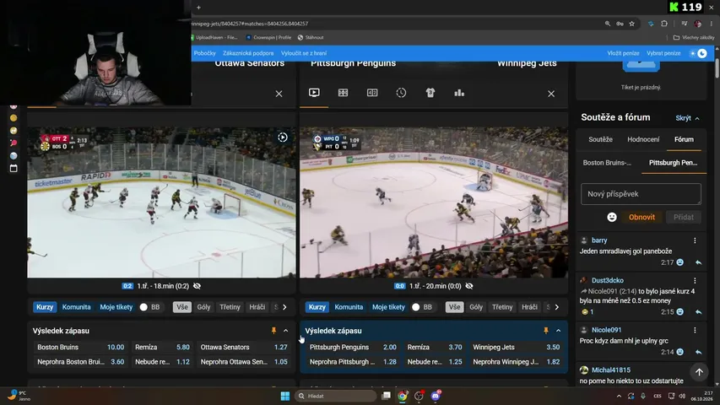
Task: Open options menu on barry's post
Action: tap(695, 240)
